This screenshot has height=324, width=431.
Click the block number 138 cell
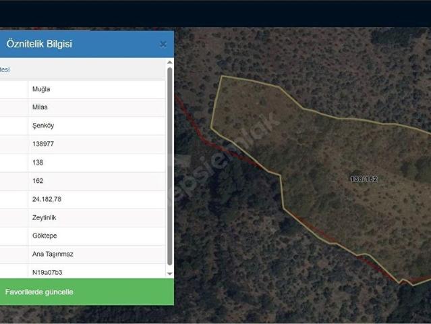tap(96, 163)
